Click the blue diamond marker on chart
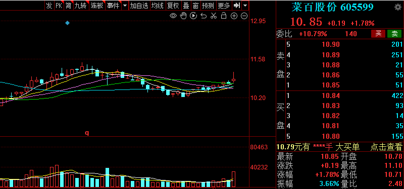Viewport: 404px width, 189px height. tap(67, 23)
